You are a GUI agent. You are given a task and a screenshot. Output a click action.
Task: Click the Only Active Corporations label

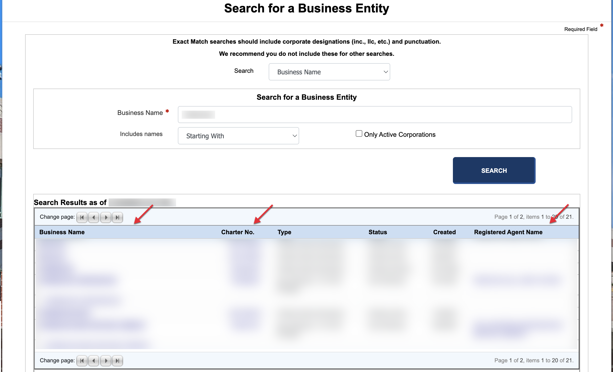coord(400,135)
